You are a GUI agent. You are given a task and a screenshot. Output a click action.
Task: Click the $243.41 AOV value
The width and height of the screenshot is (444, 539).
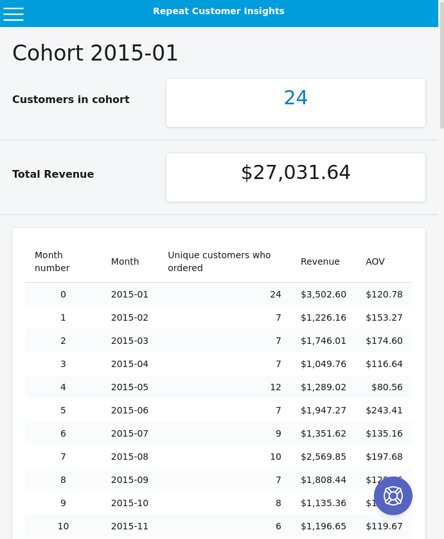point(384,410)
